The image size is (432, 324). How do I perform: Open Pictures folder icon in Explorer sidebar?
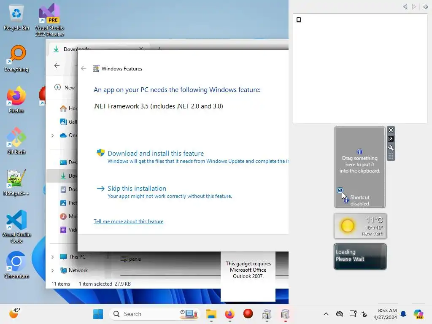63,203
